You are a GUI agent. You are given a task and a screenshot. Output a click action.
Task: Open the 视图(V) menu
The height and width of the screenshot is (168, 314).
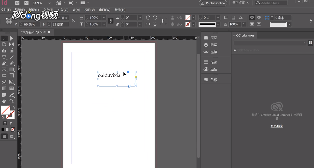89,10
